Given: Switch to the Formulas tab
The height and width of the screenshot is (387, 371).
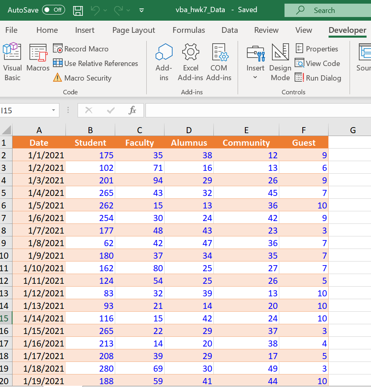Looking at the screenshot, I should pos(189,30).
